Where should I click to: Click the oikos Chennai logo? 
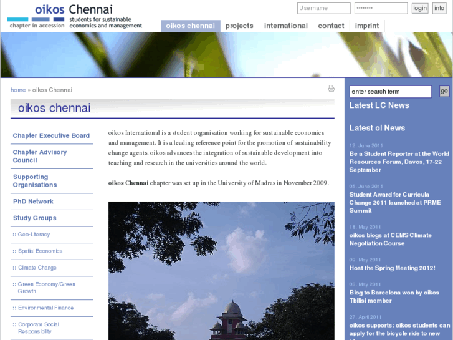pyautogui.click(x=75, y=16)
